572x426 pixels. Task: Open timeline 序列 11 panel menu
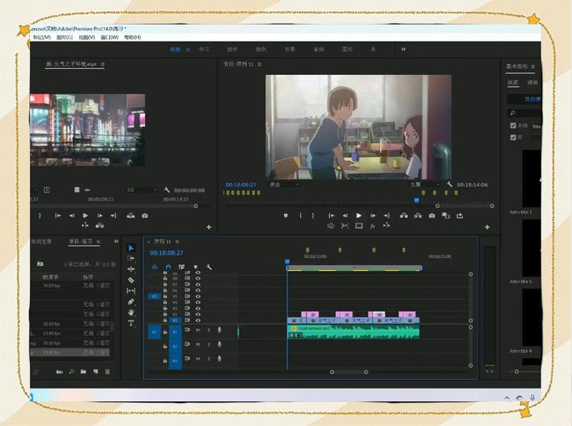click(177, 241)
